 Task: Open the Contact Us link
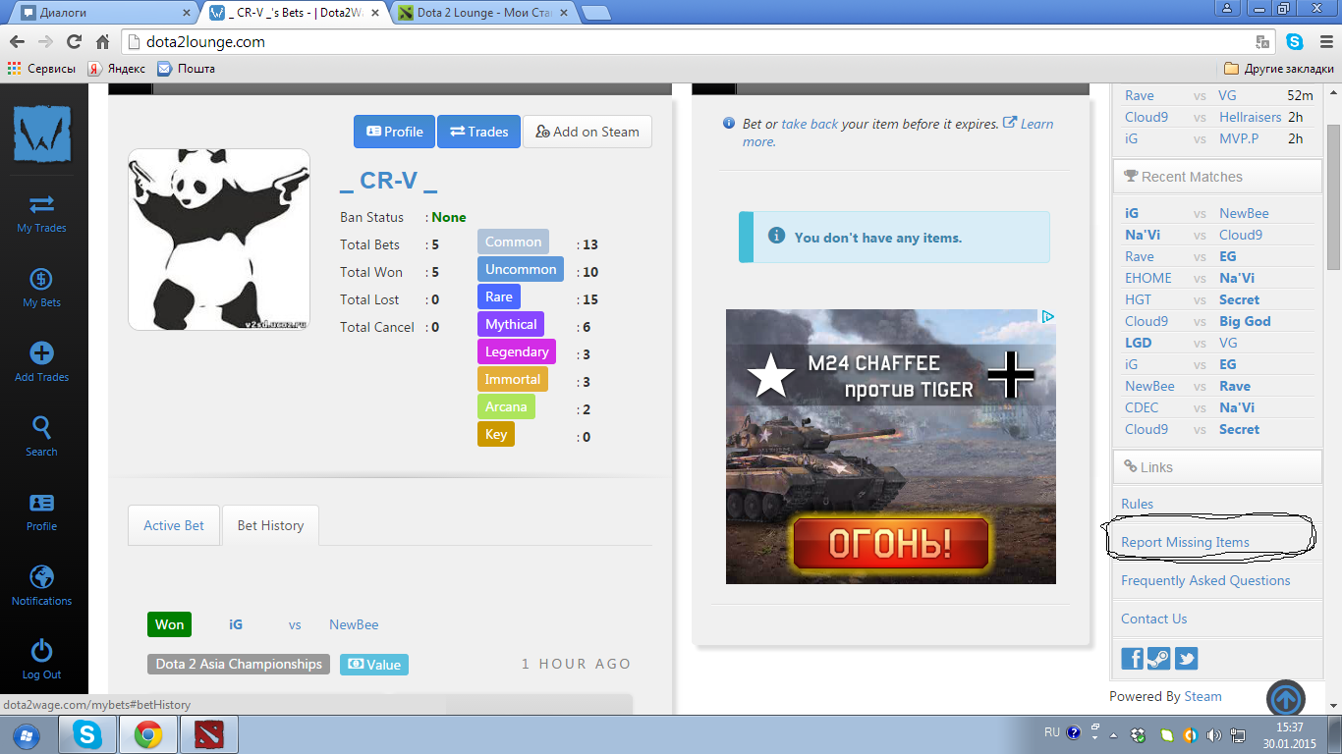tap(1153, 619)
